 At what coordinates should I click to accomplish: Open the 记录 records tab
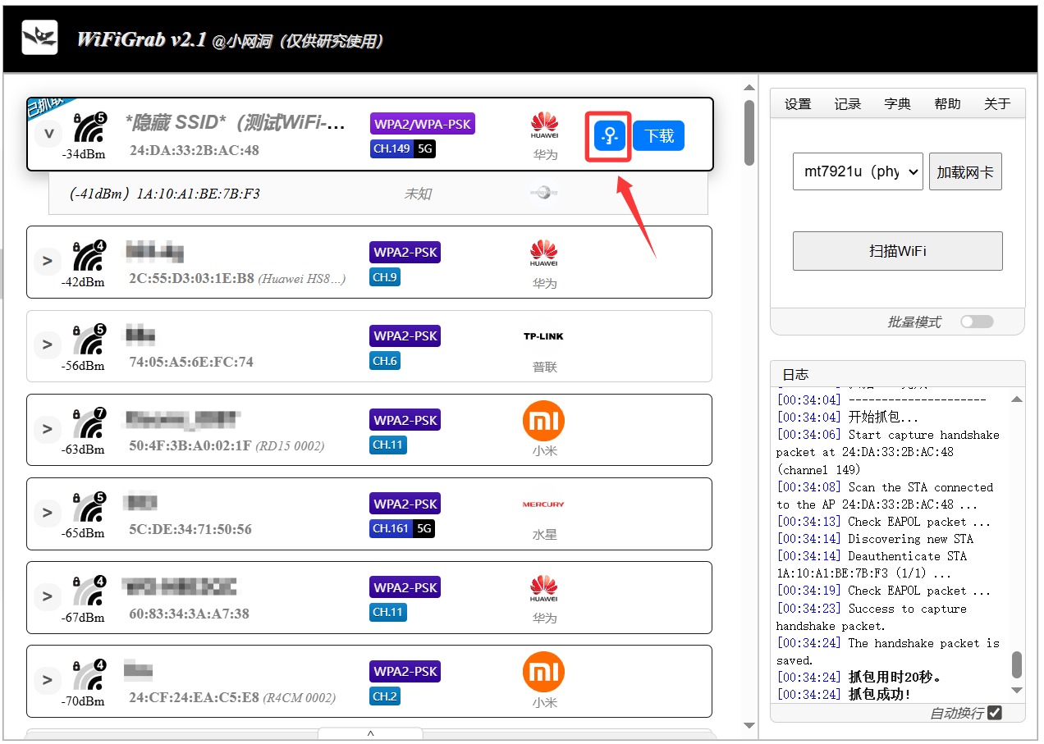[848, 103]
